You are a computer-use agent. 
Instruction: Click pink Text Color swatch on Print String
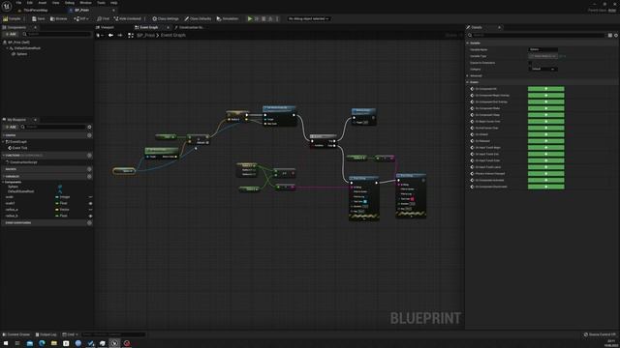point(412,199)
